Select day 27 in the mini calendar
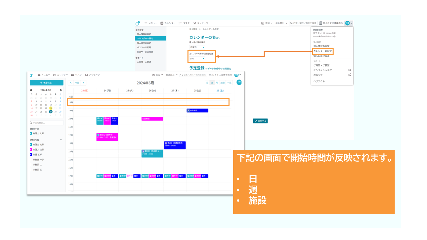 point(51,112)
